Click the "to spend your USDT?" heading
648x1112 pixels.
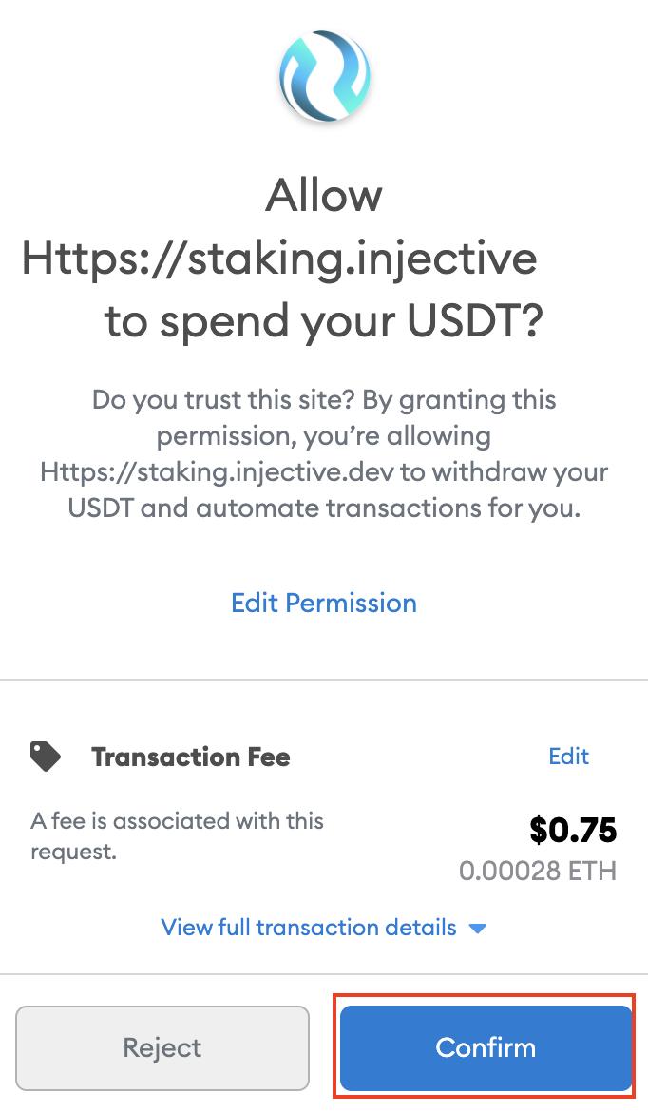pyautogui.click(x=324, y=322)
